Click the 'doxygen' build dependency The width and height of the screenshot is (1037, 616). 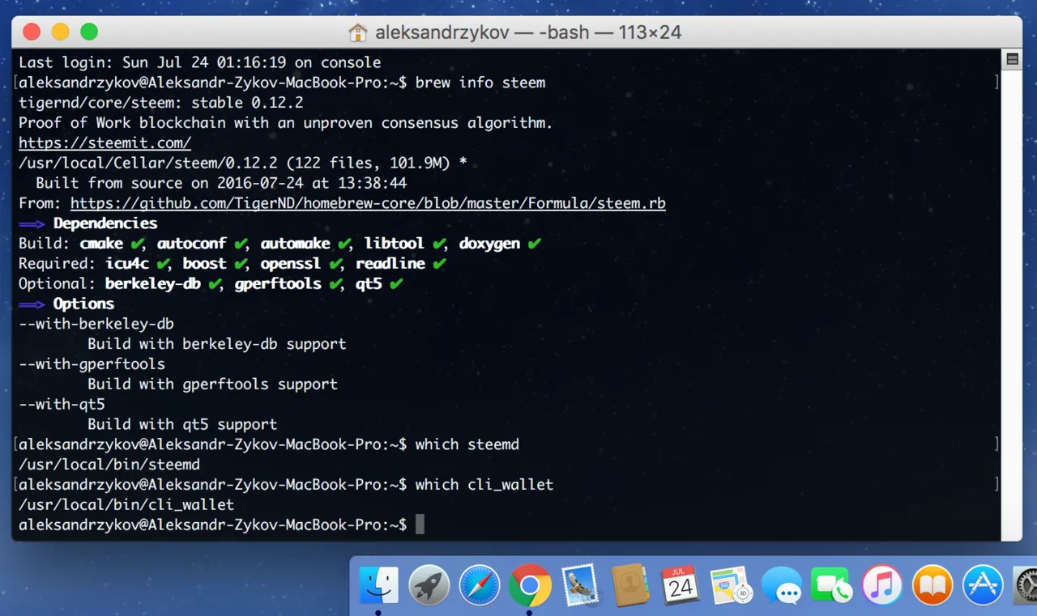[489, 244]
